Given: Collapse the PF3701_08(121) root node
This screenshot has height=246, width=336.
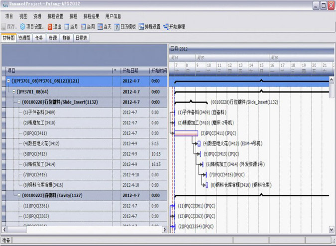Looking at the screenshot, I should coord(8,81).
